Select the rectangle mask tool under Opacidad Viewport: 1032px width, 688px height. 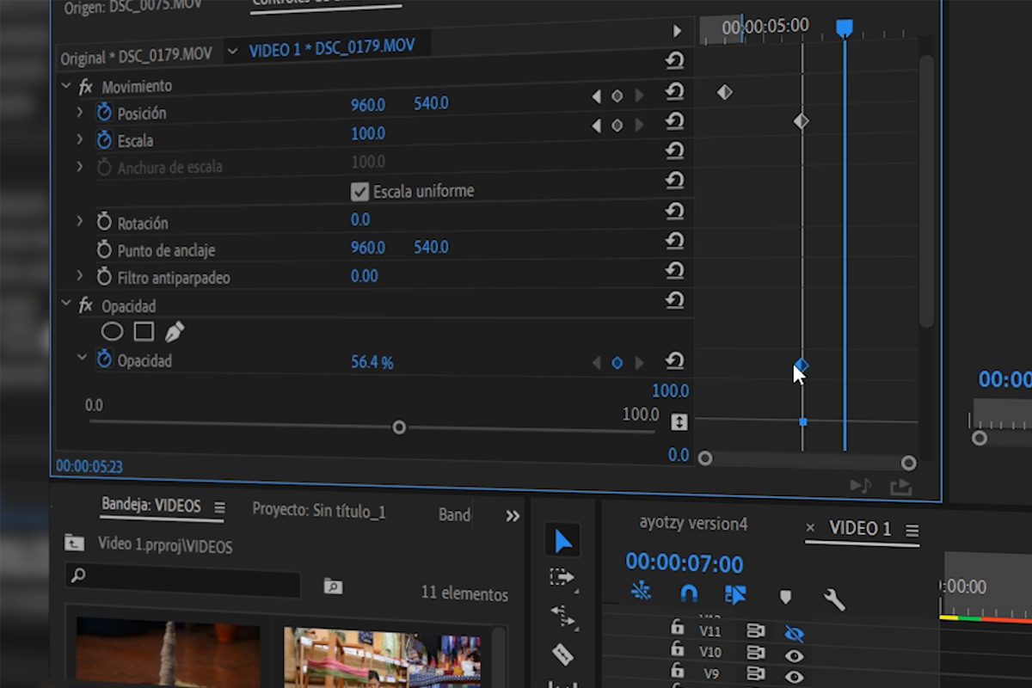(x=144, y=332)
